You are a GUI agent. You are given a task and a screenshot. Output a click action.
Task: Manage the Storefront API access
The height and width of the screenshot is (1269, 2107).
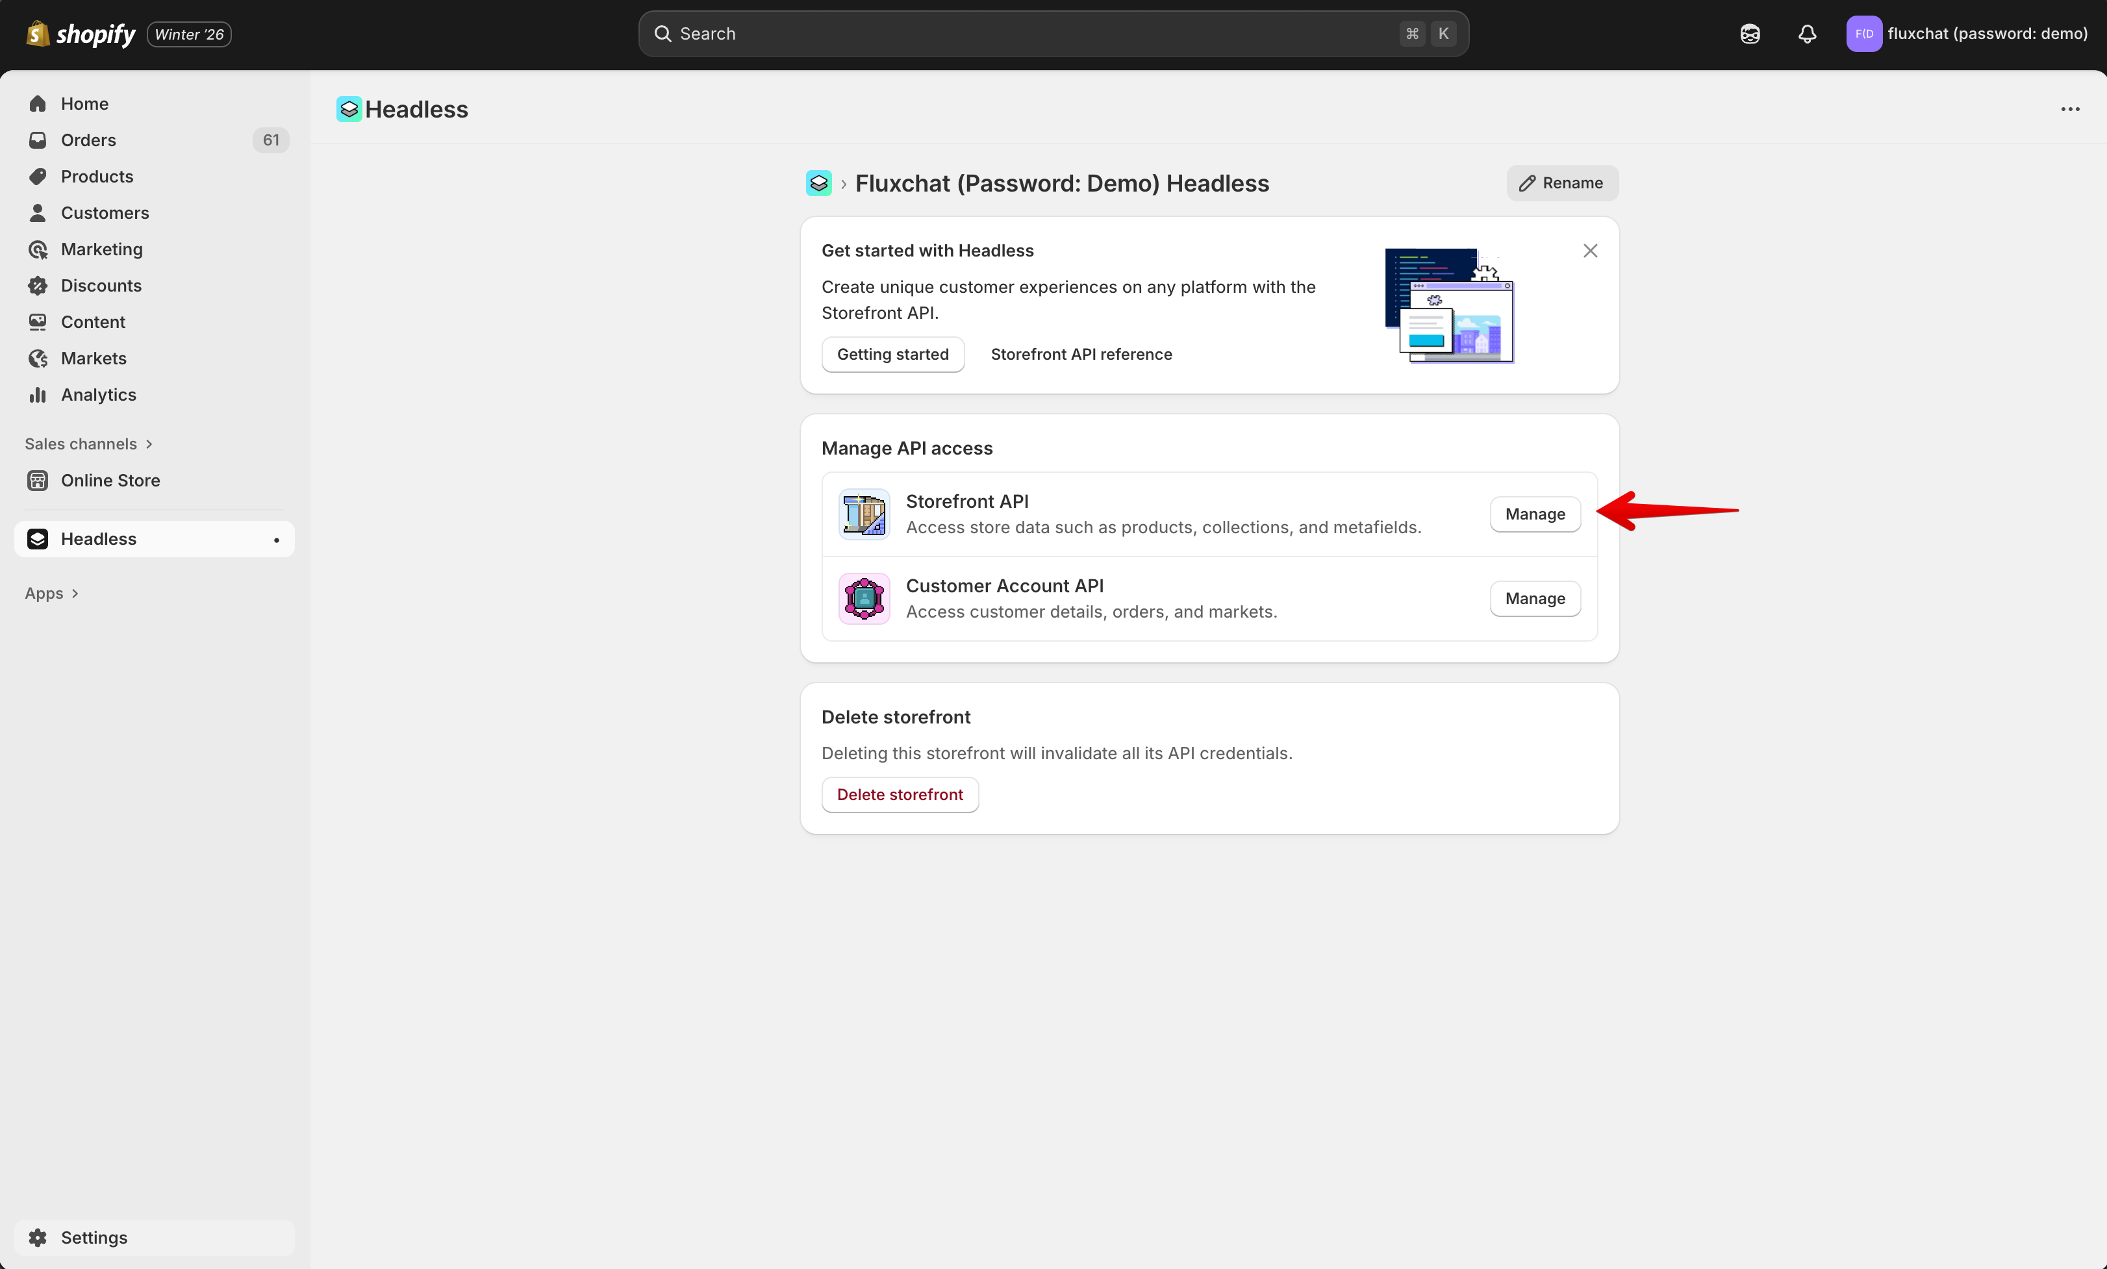(1534, 514)
